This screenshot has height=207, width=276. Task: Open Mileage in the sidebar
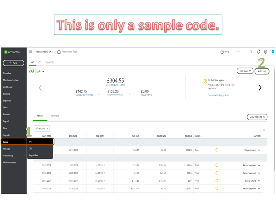pyautogui.click(x=14, y=149)
